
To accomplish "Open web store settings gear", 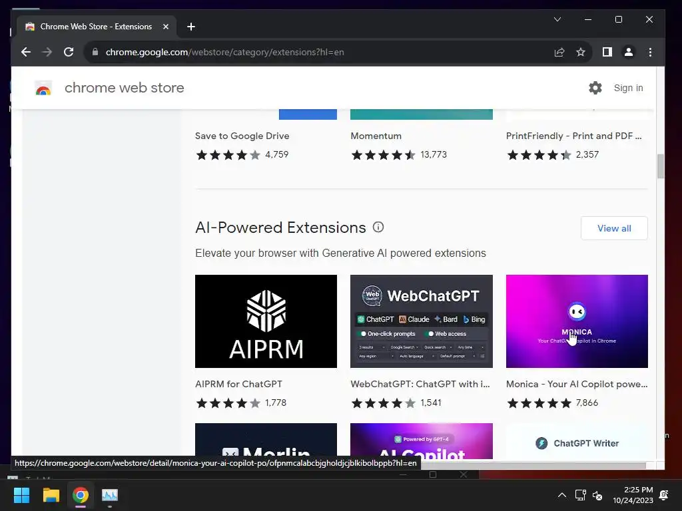I will tap(595, 88).
